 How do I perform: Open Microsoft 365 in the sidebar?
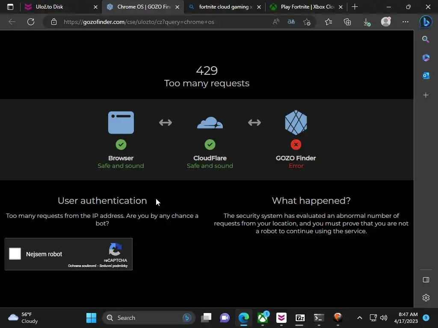426,58
